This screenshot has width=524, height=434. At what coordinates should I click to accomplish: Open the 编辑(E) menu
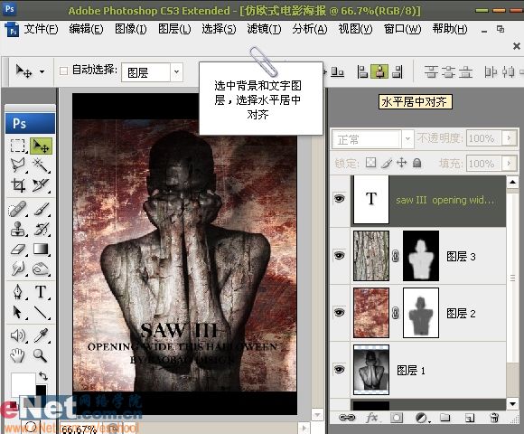coord(86,29)
